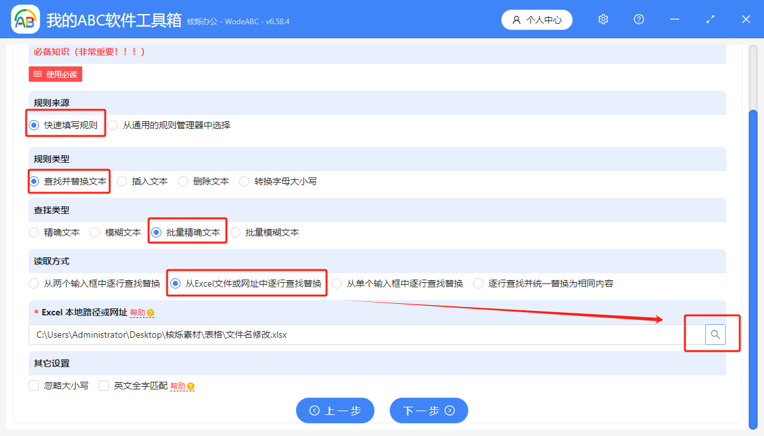
Task: Select the 精确文本 radio option
Action: tap(33, 232)
